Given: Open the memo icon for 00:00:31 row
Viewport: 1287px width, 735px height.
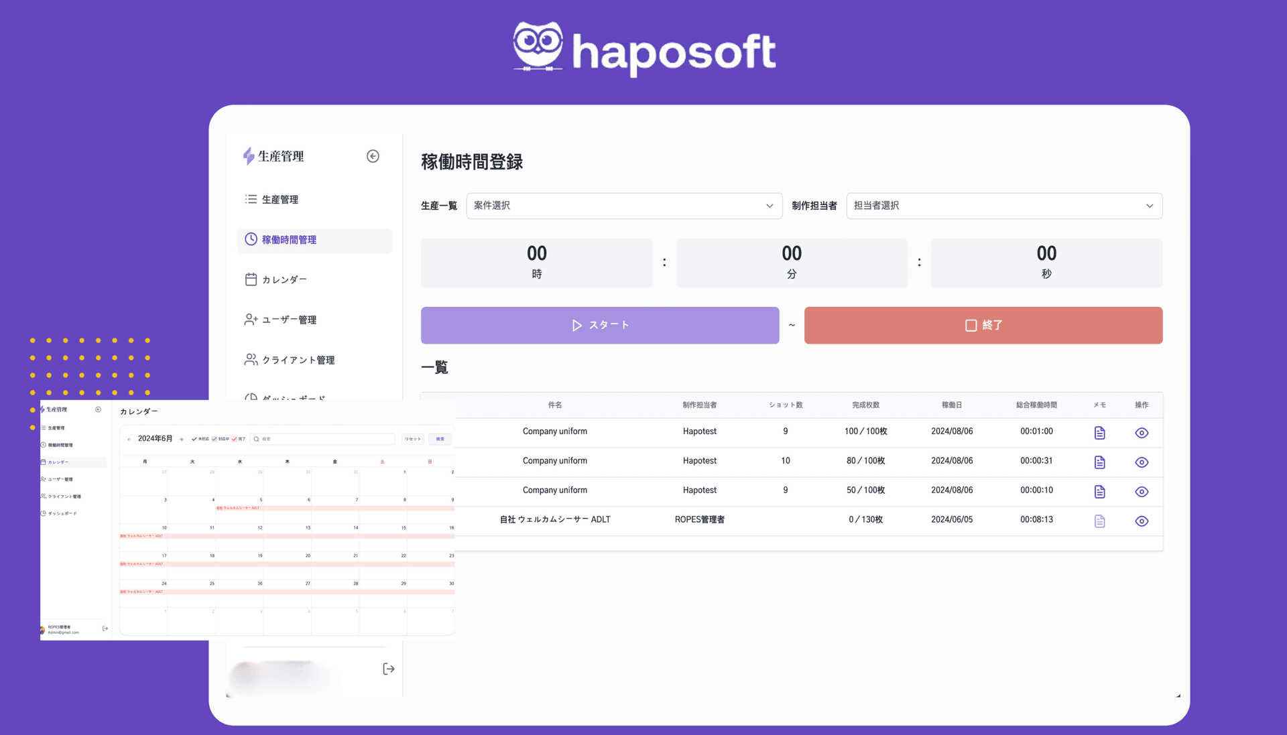Looking at the screenshot, I should click(x=1099, y=462).
